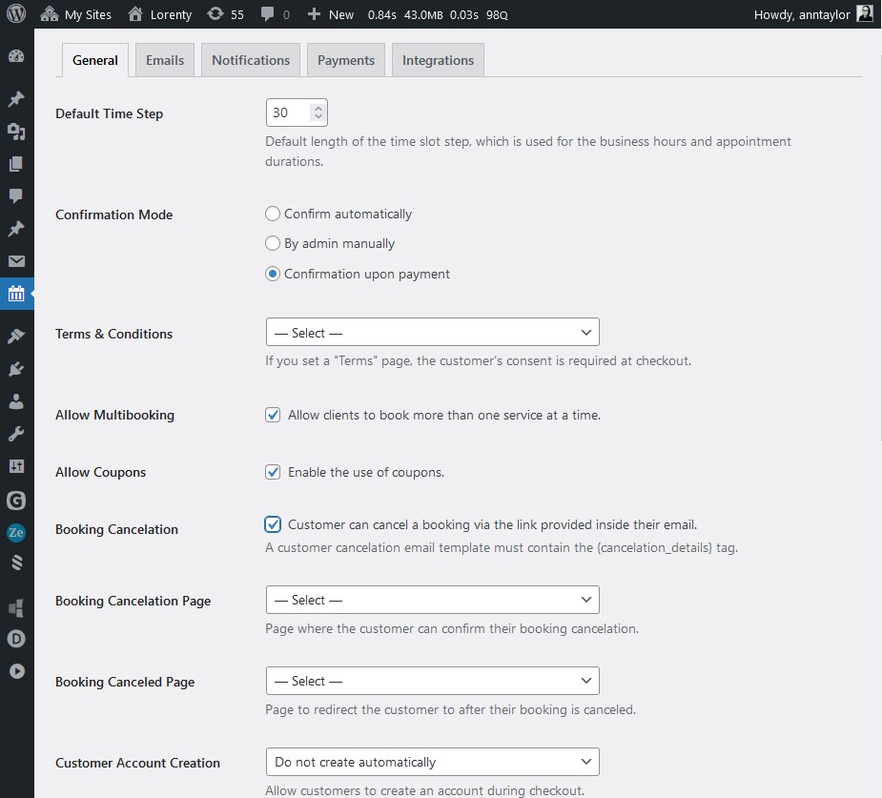Click the Booking Cancelation setting label
This screenshot has width=882, height=798.
coord(116,529)
